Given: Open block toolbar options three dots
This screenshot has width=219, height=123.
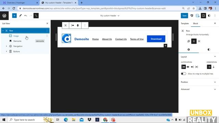Looking at the screenshot, I should 85,25.
